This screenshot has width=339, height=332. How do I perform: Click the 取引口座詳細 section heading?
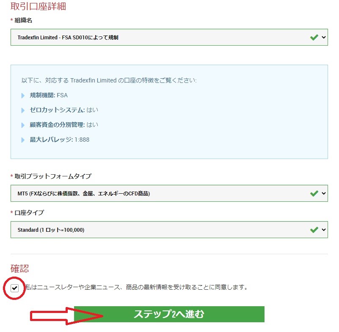pyautogui.click(x=38, y=6)
